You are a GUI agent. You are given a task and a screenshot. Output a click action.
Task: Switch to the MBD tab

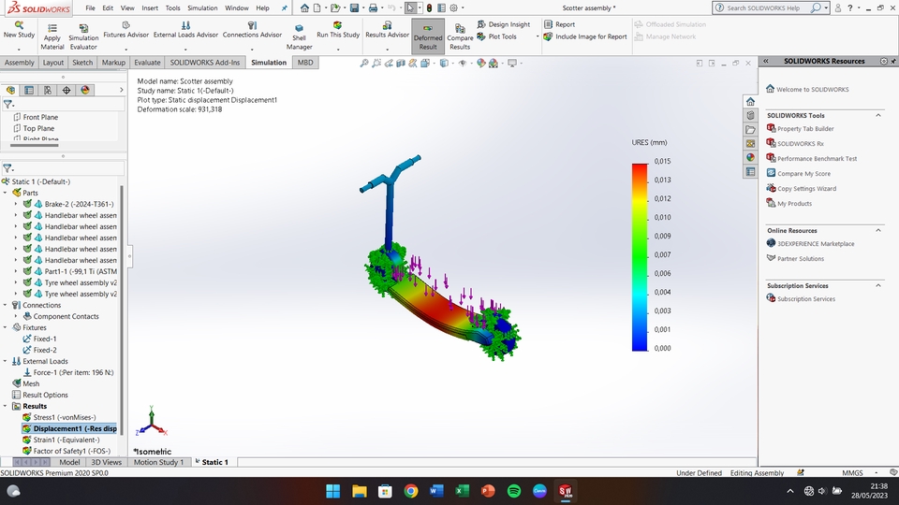click(305, 63)
